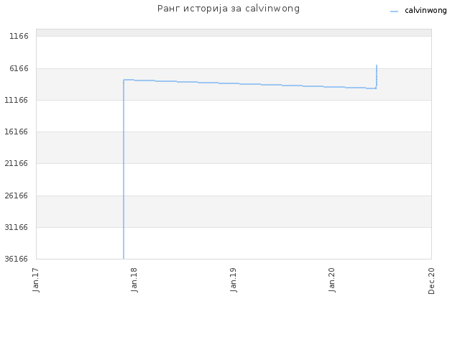Select the 26166 y-axis label

(x=16, y=195)
